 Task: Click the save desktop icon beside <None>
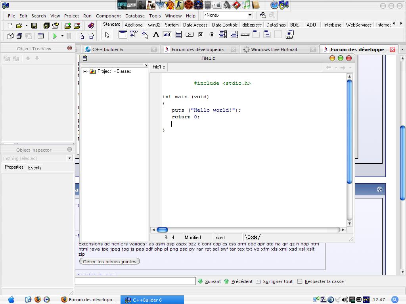pos(263,15)
